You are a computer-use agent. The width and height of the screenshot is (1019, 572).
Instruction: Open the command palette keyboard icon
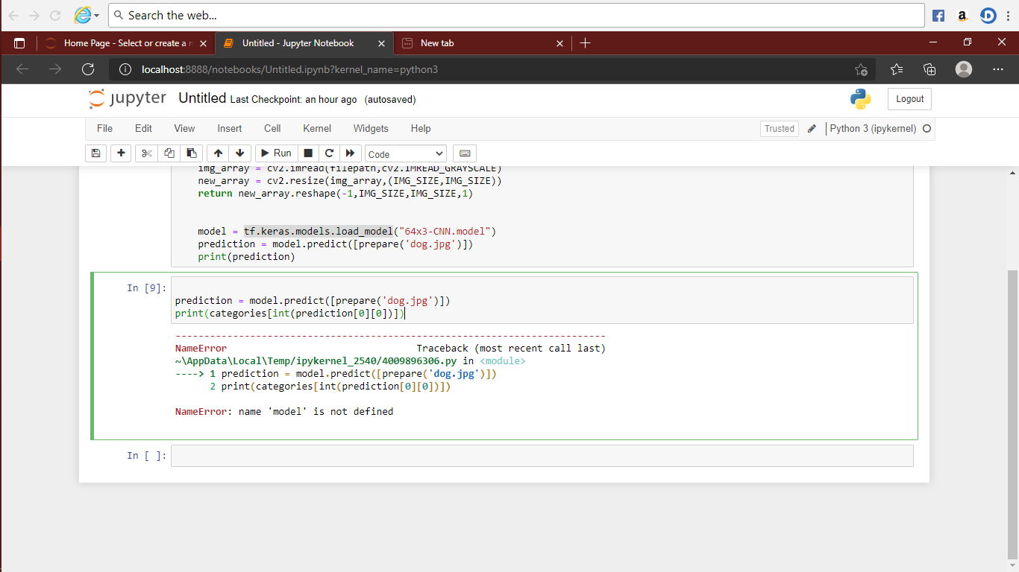pos(465,153)
